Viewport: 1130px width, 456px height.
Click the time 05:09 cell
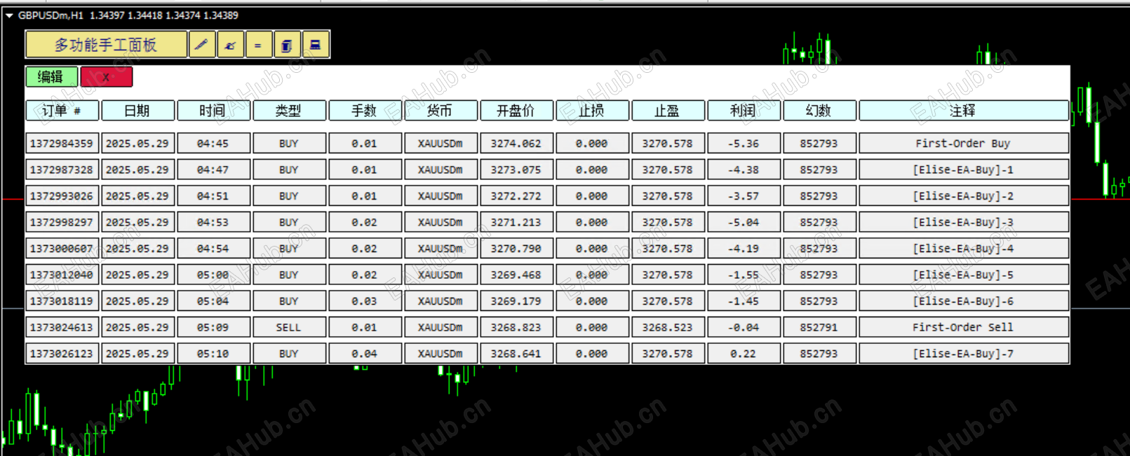tap(213, 327)
